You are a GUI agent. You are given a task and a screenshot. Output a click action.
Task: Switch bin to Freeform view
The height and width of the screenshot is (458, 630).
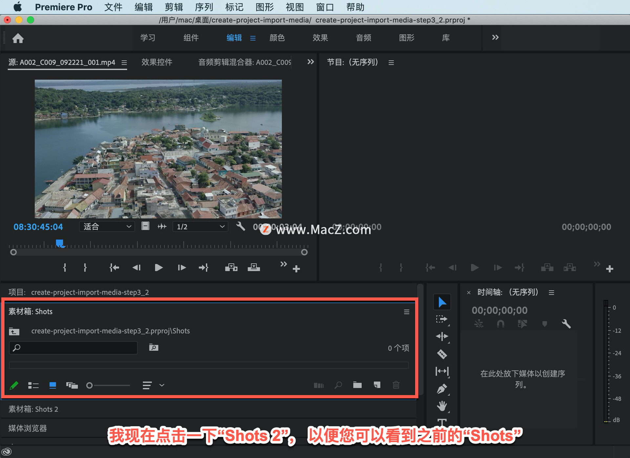[72, 385]
